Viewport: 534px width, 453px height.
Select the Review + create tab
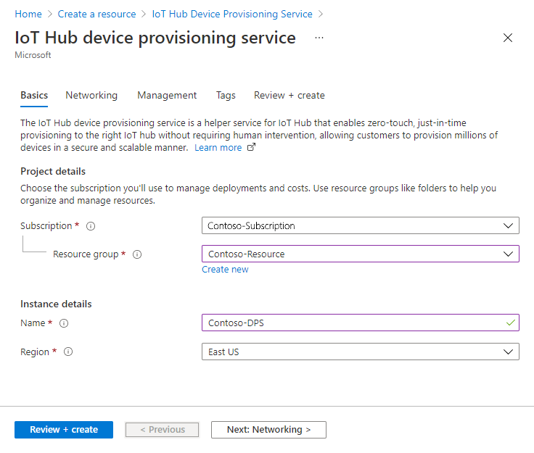(x=289, y=95)
